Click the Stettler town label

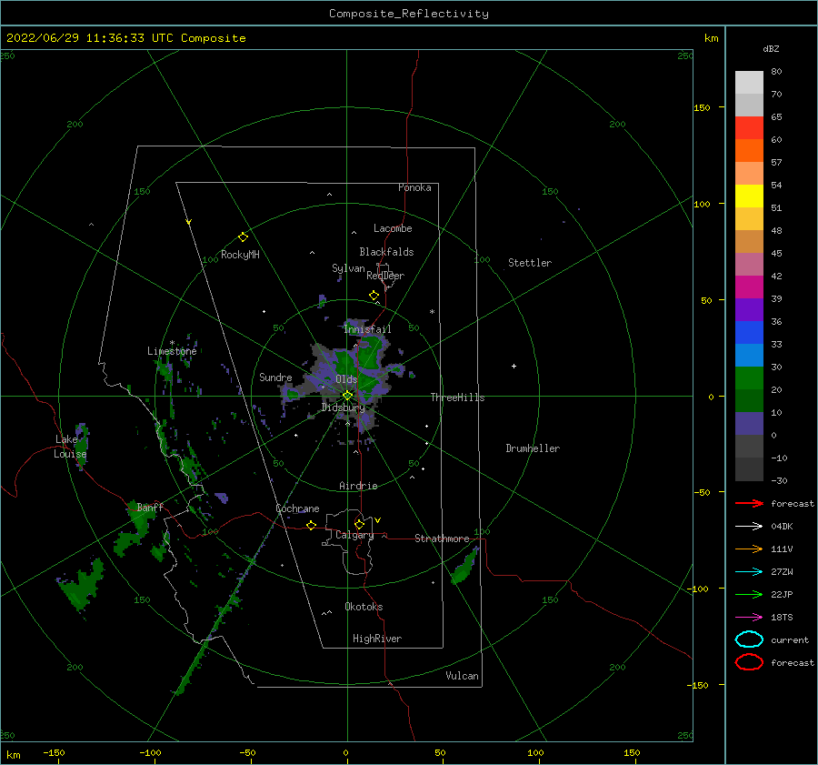(x=530, y=263)
